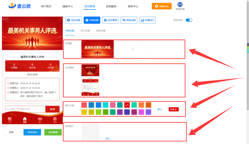The image size is (249, 144).
Task: Open 模板中心 in top navigation
Action: click(68, 6)
